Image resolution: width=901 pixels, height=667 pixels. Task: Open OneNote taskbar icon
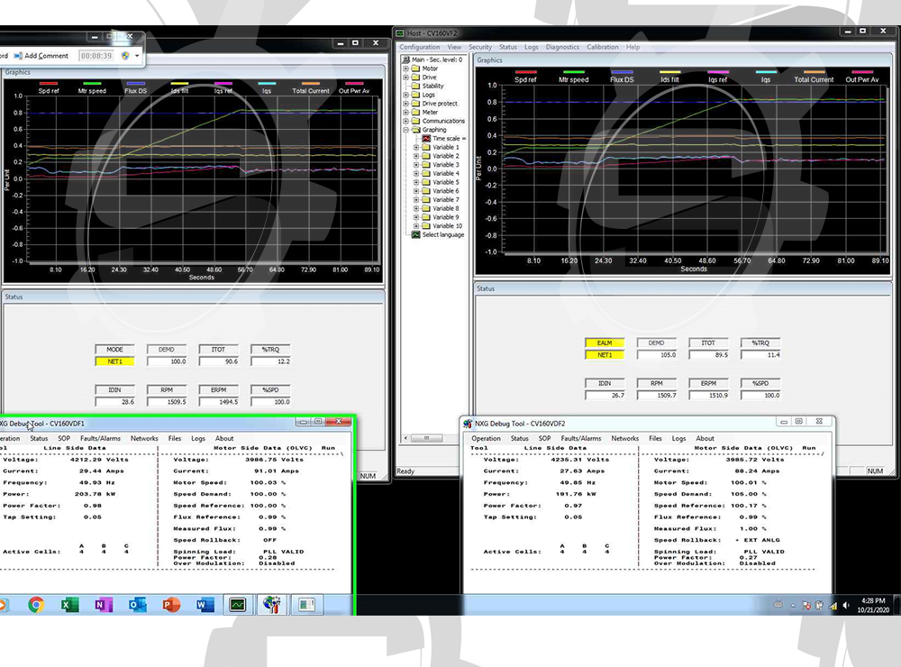click(x=103, y=605)
